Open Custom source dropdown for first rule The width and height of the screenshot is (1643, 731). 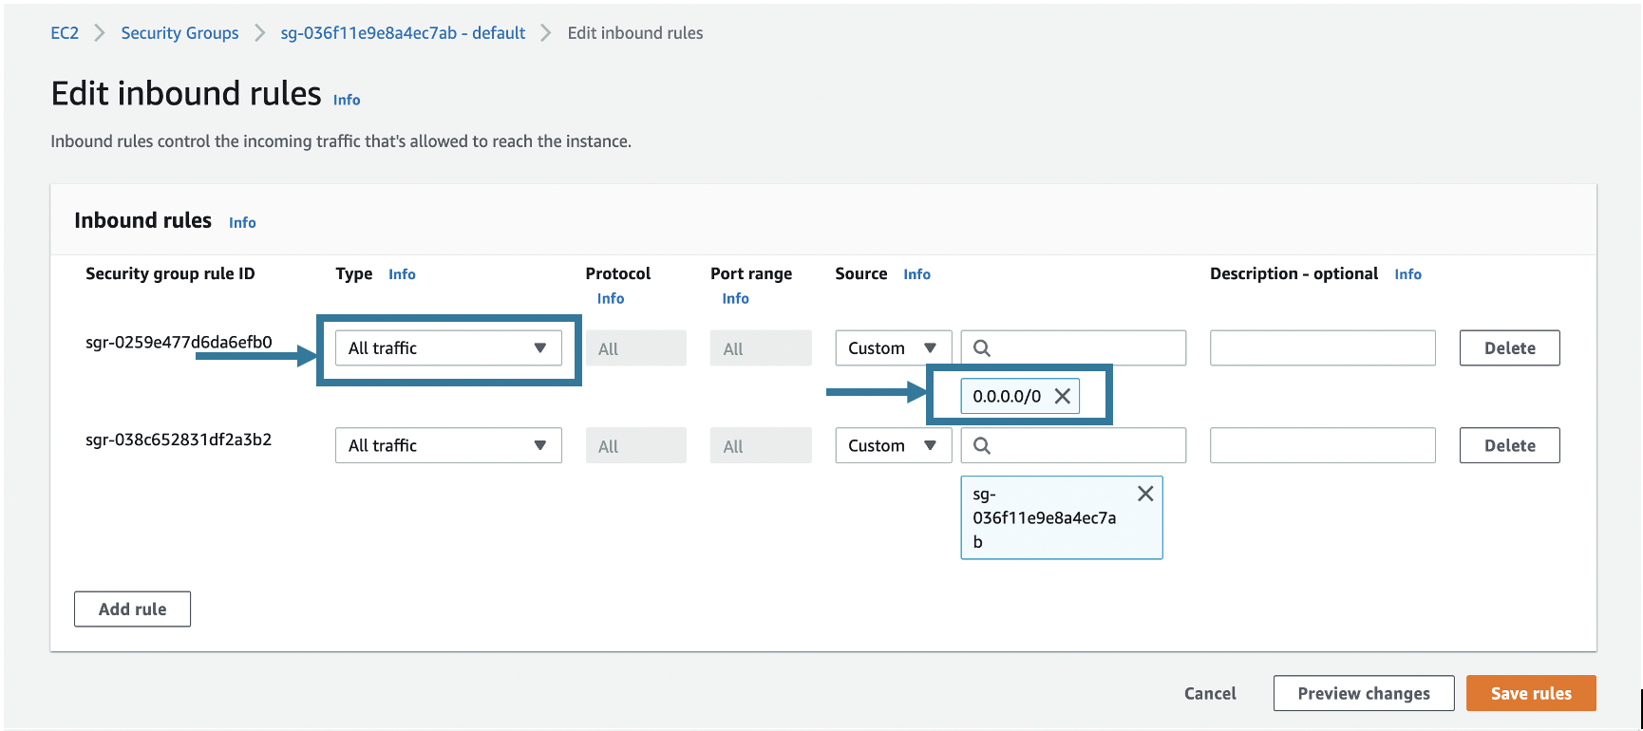[893, 348]
